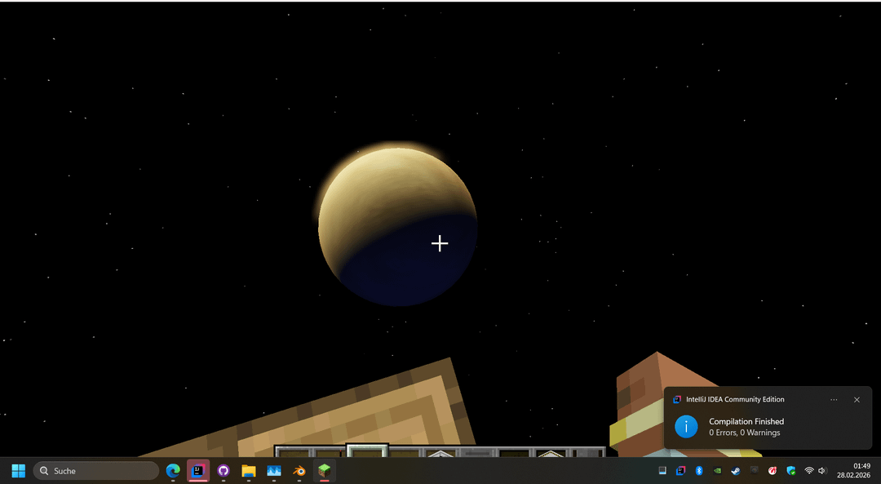Screen dimensions: 881x484
Task: Open the Blender taskbar icon
Action: 299,471
